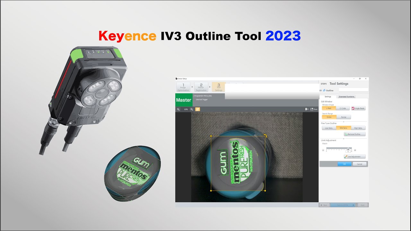Zoom in with the plus magnifier icon

coord(192,109)
